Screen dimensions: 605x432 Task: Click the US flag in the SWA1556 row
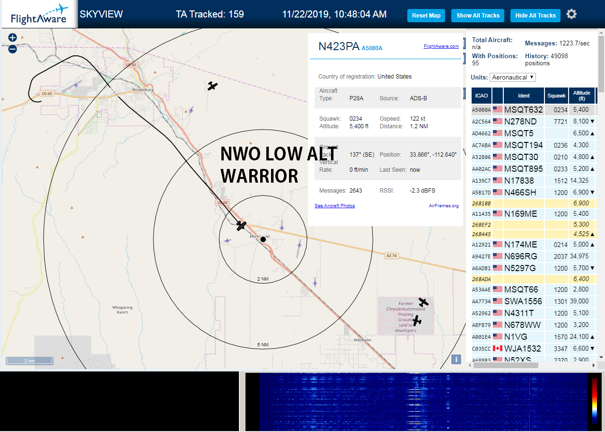(498, 301)
